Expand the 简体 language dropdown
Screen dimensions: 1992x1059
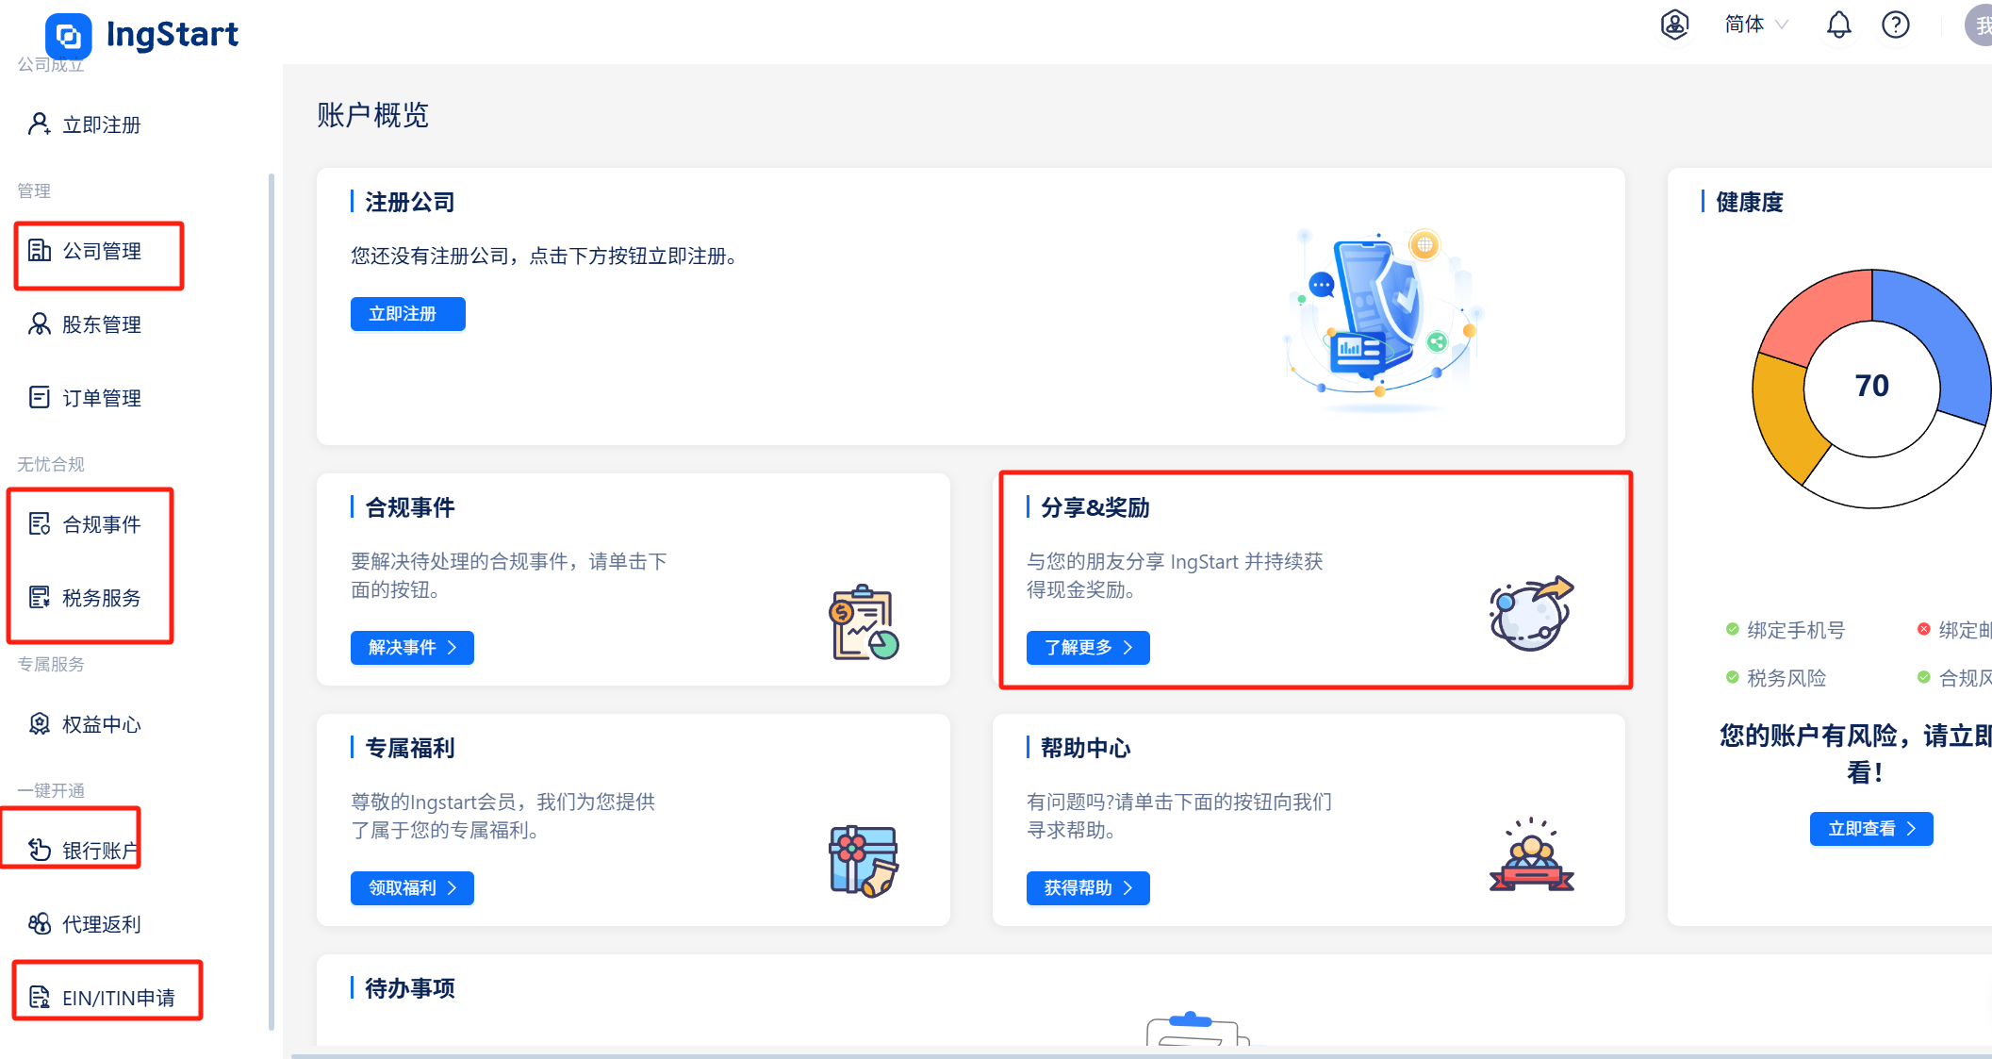[x=1755, y=25]
